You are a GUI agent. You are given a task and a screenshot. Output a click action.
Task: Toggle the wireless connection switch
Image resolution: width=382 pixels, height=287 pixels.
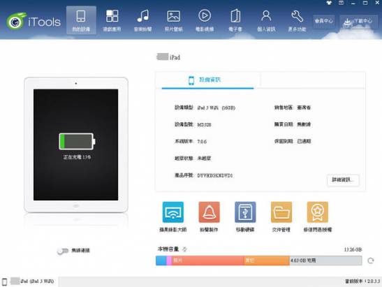[63, 251]
